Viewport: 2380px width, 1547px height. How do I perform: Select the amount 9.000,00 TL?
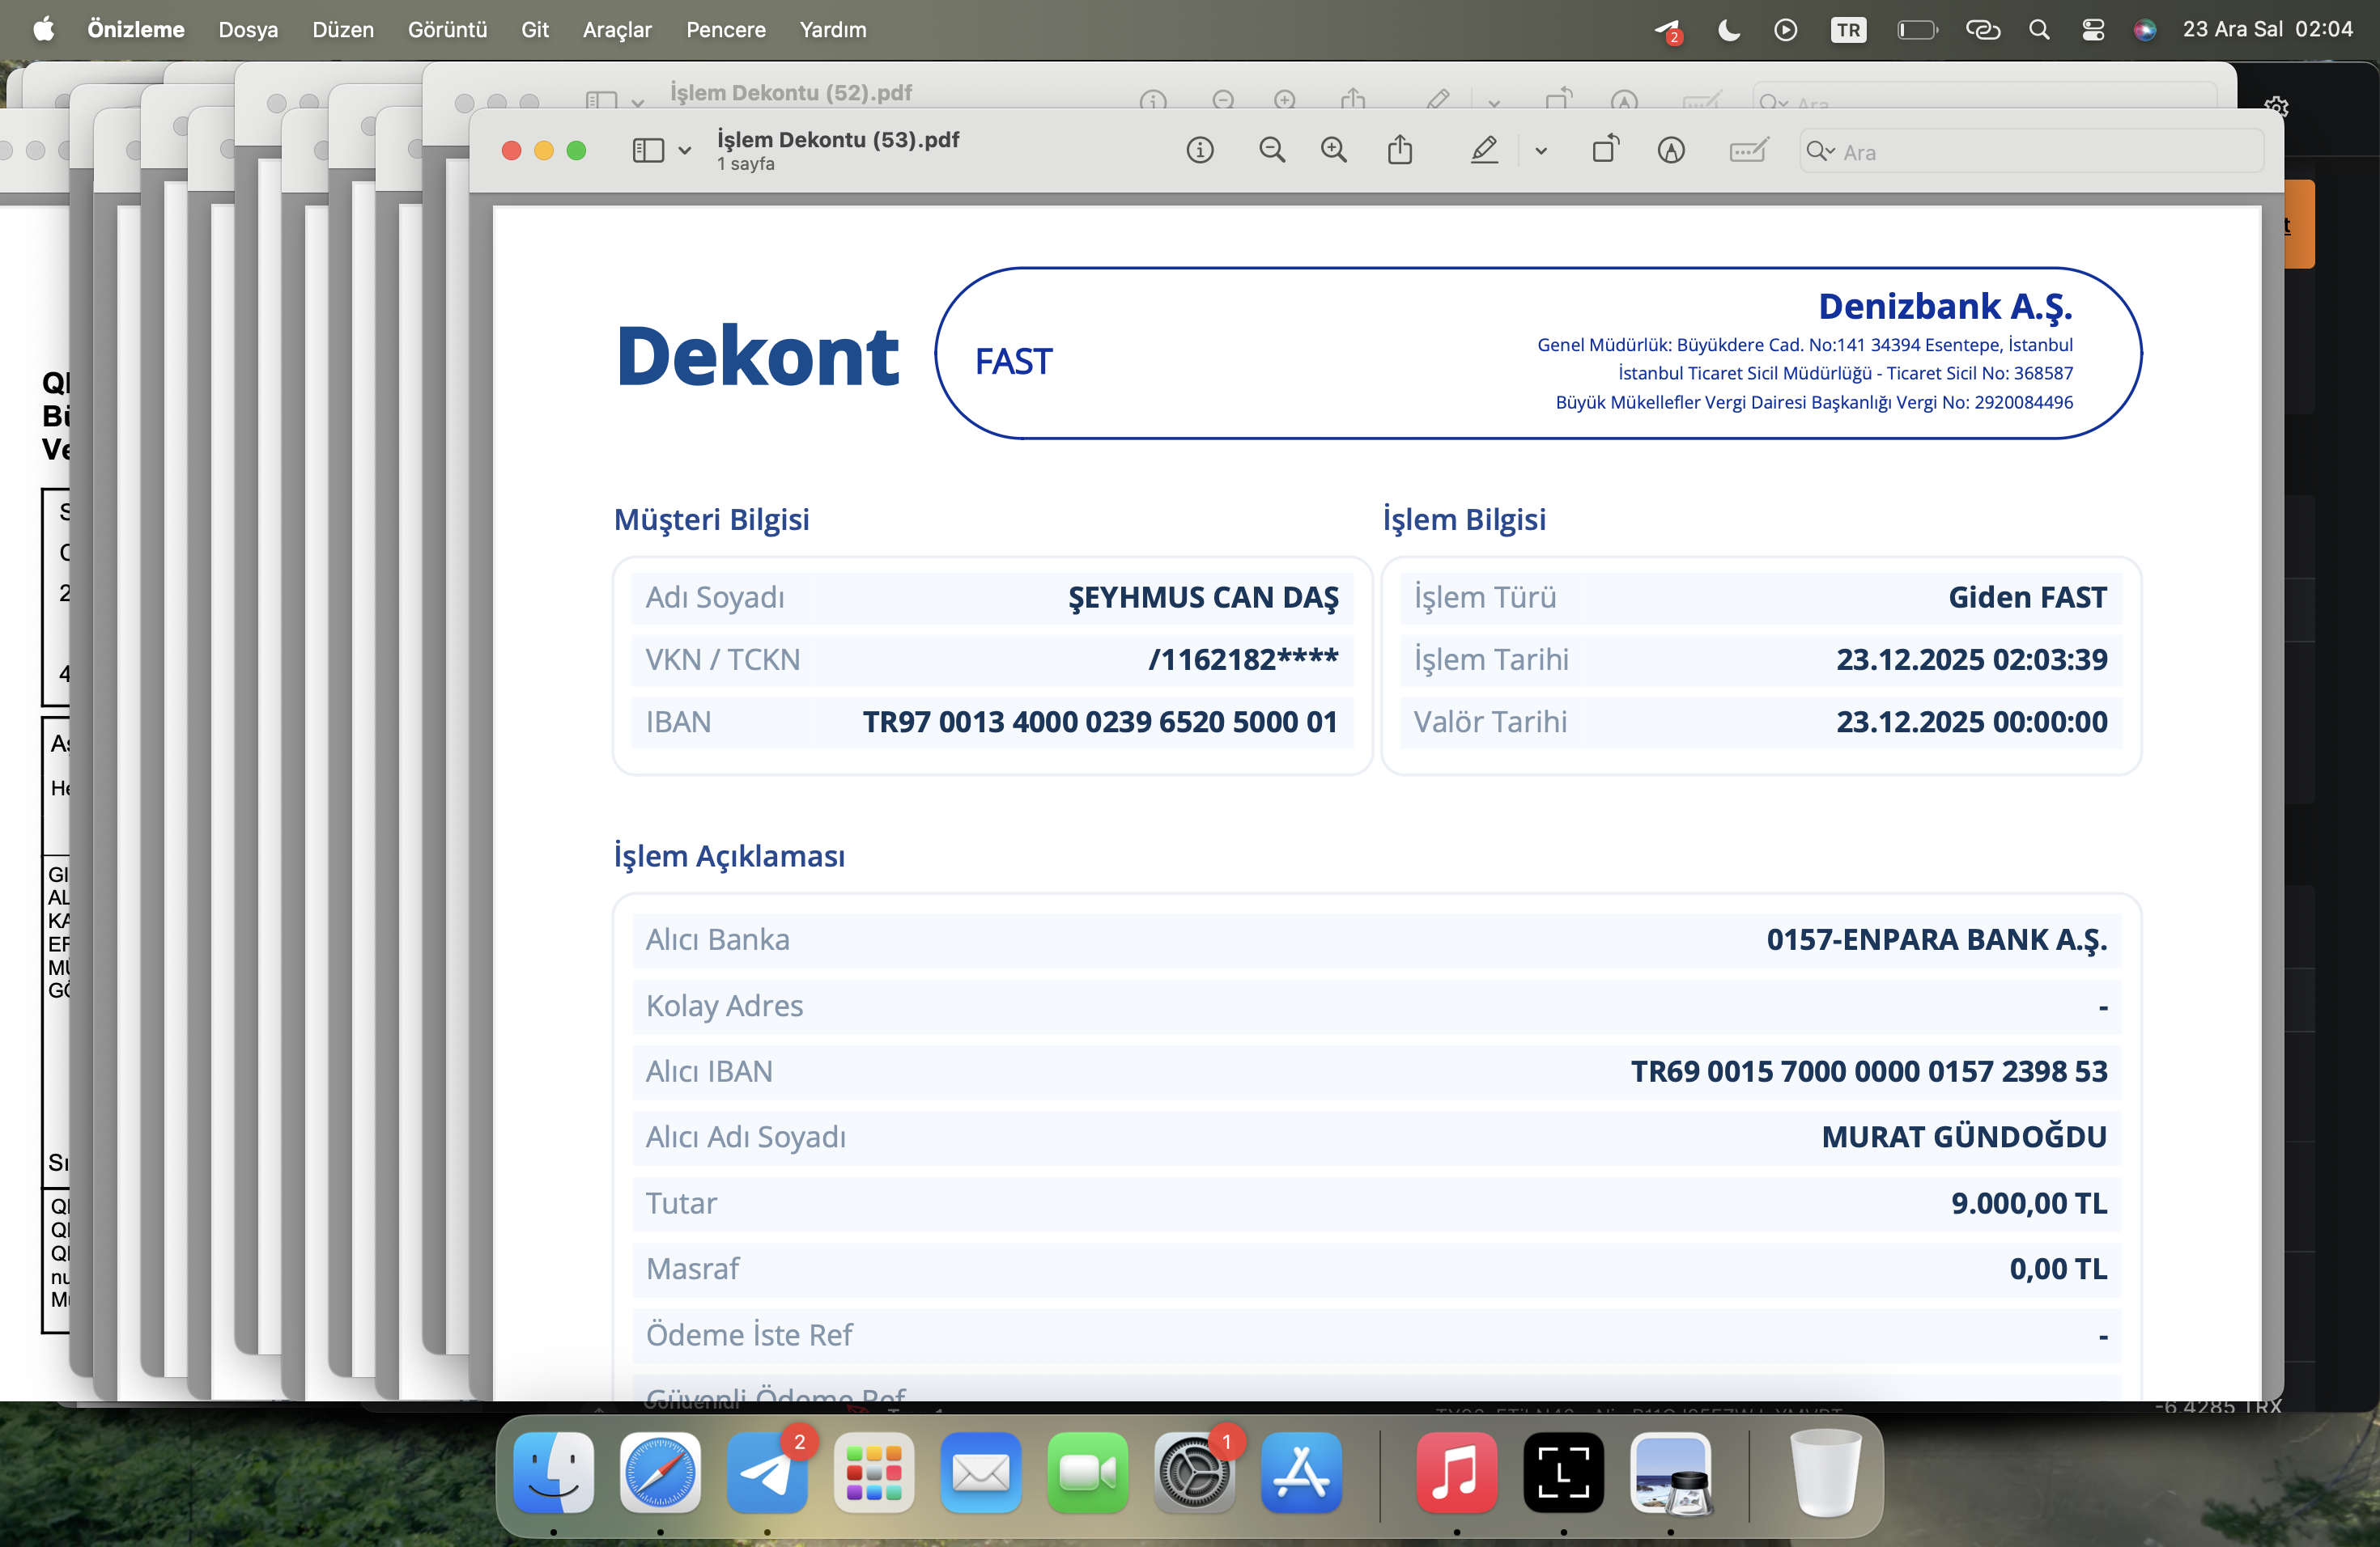(x=2029, y=1203)
